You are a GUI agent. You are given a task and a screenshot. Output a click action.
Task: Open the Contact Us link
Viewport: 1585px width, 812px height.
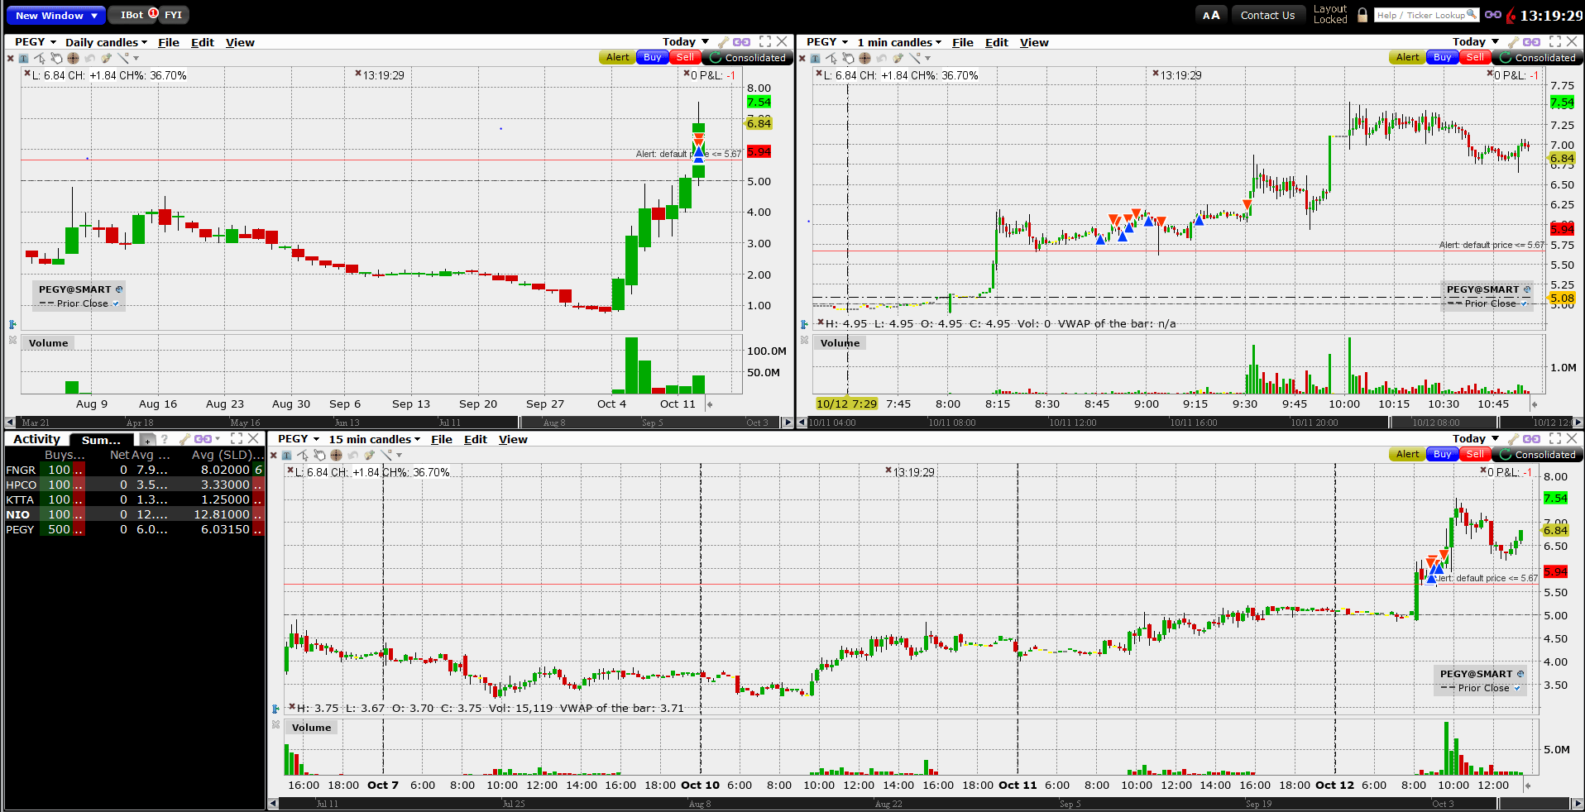1267,15
